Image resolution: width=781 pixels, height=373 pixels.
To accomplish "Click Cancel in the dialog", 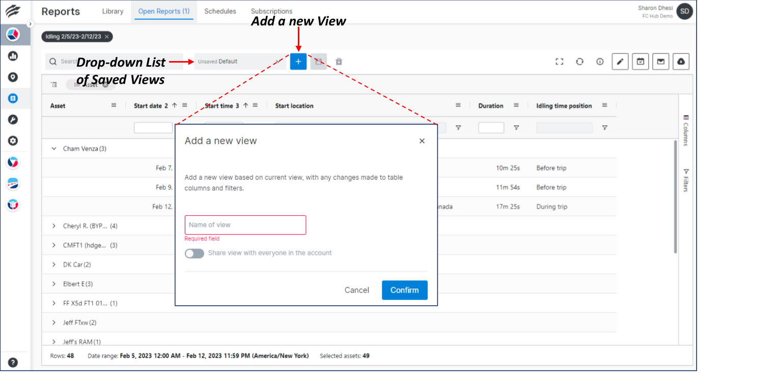I will coord(356,290).
